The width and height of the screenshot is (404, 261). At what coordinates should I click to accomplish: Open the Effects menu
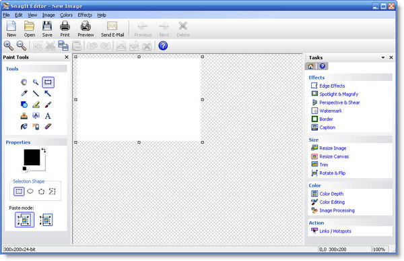[85, 16]
